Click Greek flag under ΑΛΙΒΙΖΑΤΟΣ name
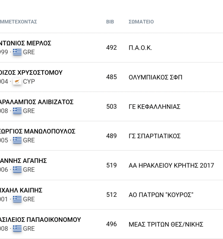The width and height of the screenshot is (223, 239). pos(17,111)
